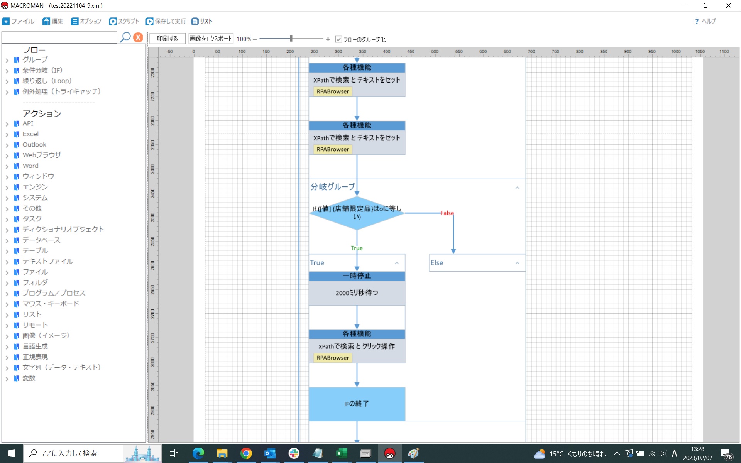Image resolution: width=741 pixels, height=463 pixels.
Task: Drag the zoom level slider
Action: [292, 39]
